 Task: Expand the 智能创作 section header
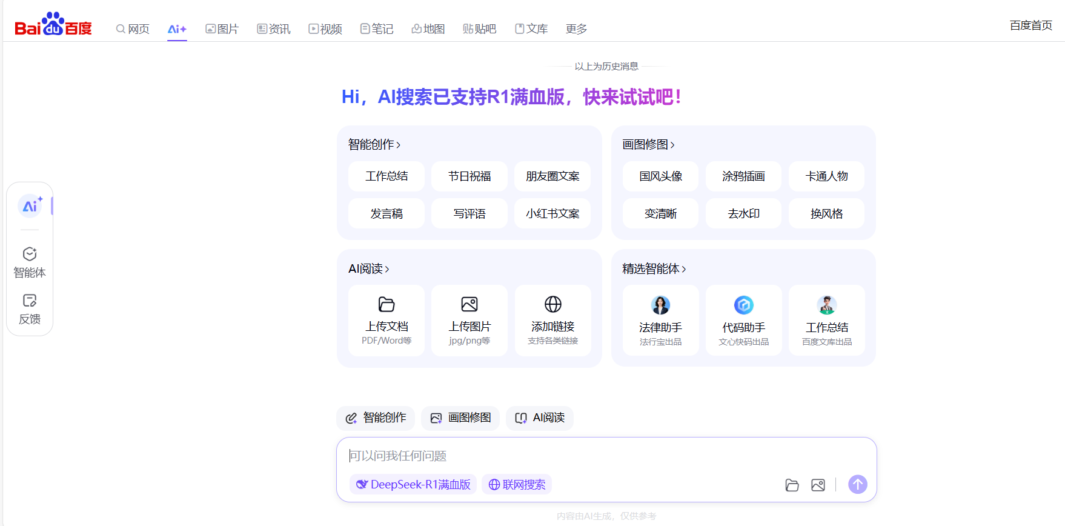click(x=374, y=144)
